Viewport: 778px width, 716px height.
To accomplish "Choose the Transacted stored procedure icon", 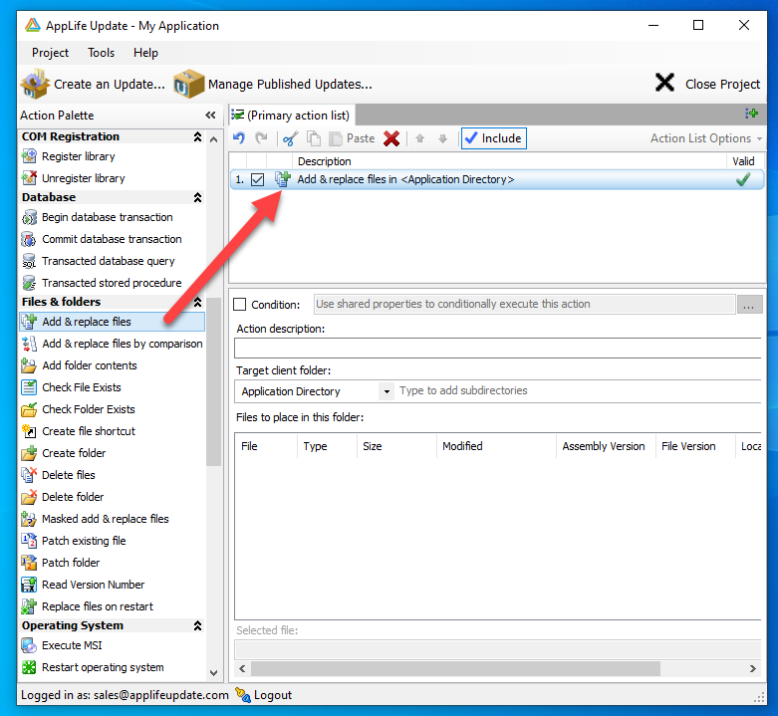I will (x=29, y=283).
